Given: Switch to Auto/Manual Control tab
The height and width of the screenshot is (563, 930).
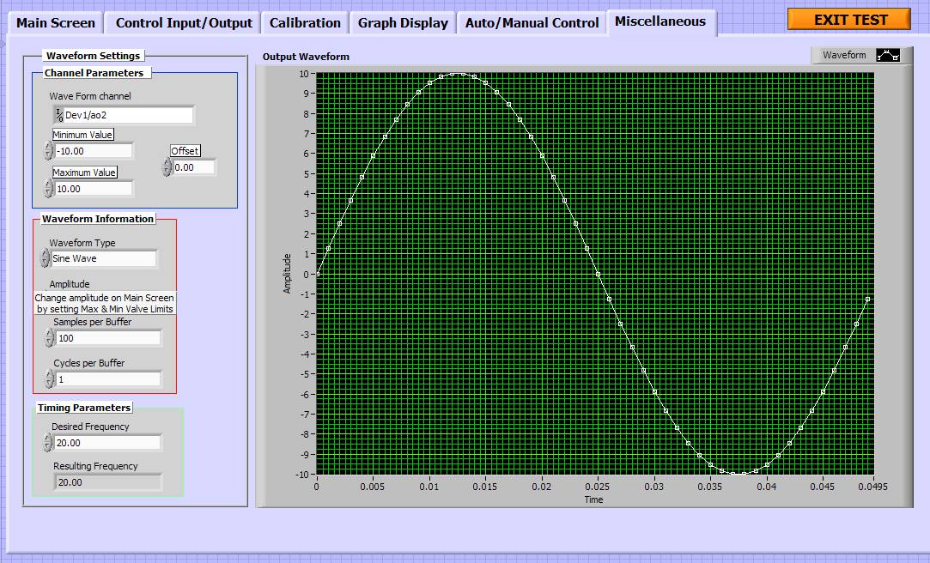Looking at the screenshot, I should pos(532,23).
